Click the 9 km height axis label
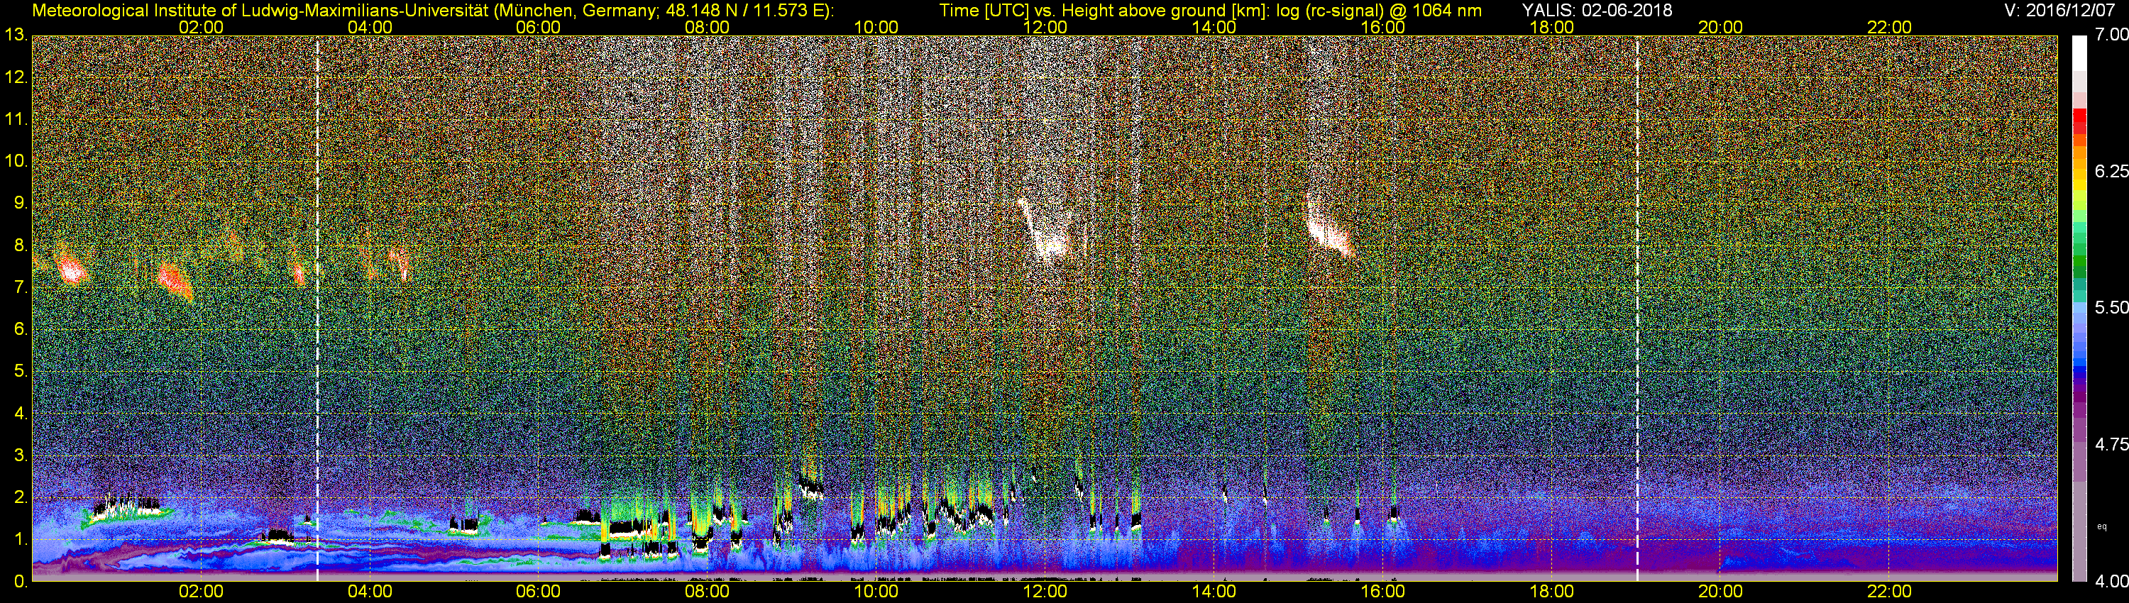The height and width of the screenshot is (603, 2129). click(x=21, y=203)
